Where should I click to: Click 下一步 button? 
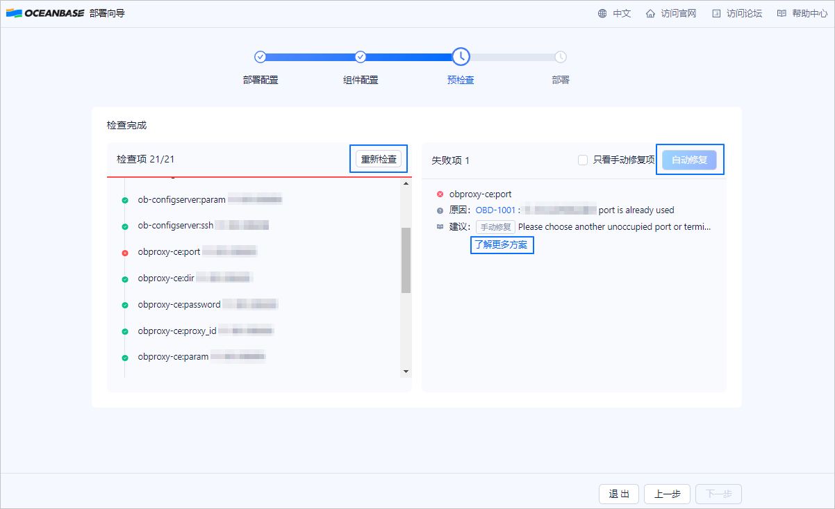pyautogui.click(x=718, y=494)
